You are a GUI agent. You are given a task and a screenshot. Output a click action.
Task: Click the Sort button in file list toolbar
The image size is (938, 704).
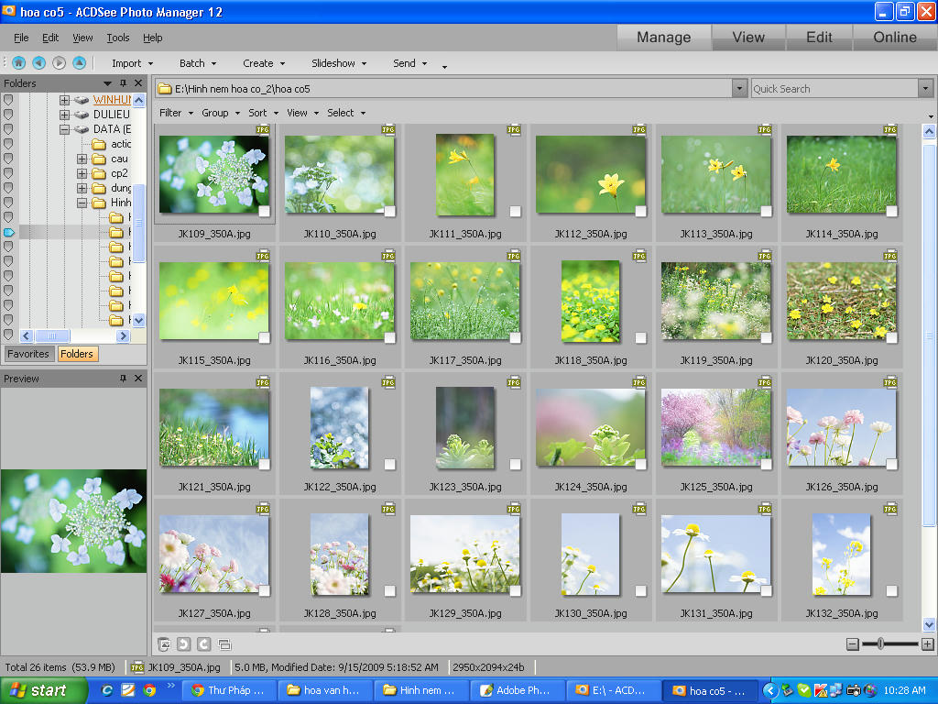pyautogui.click(x=263, y=113)
